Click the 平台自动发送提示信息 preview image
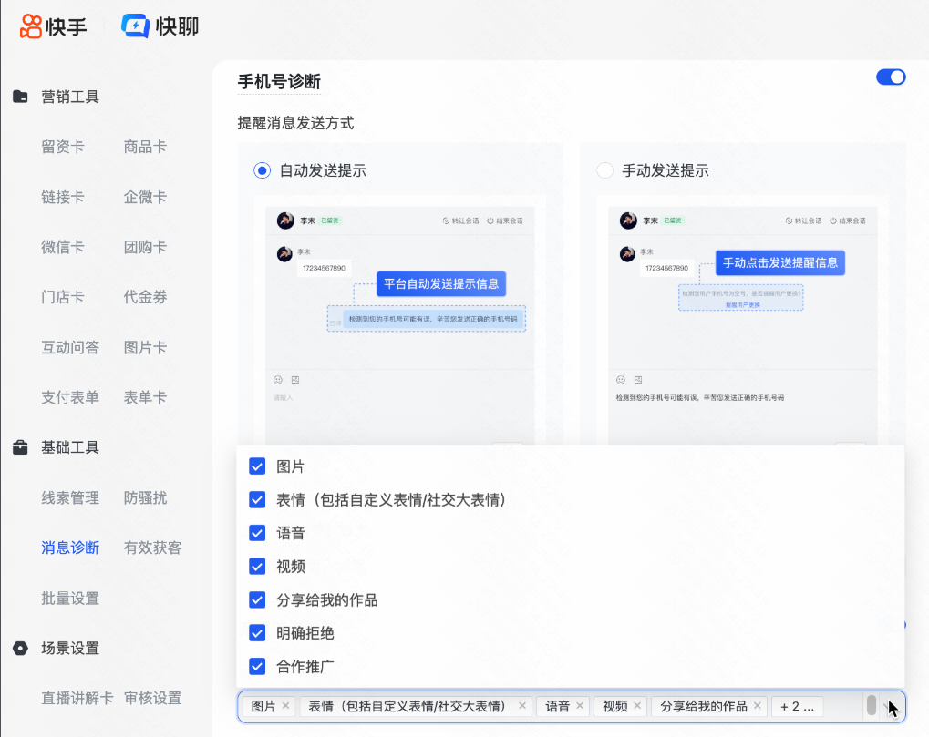Image resolution: width=929 pixels, height=737 pixels. click(x=400, y=325)
